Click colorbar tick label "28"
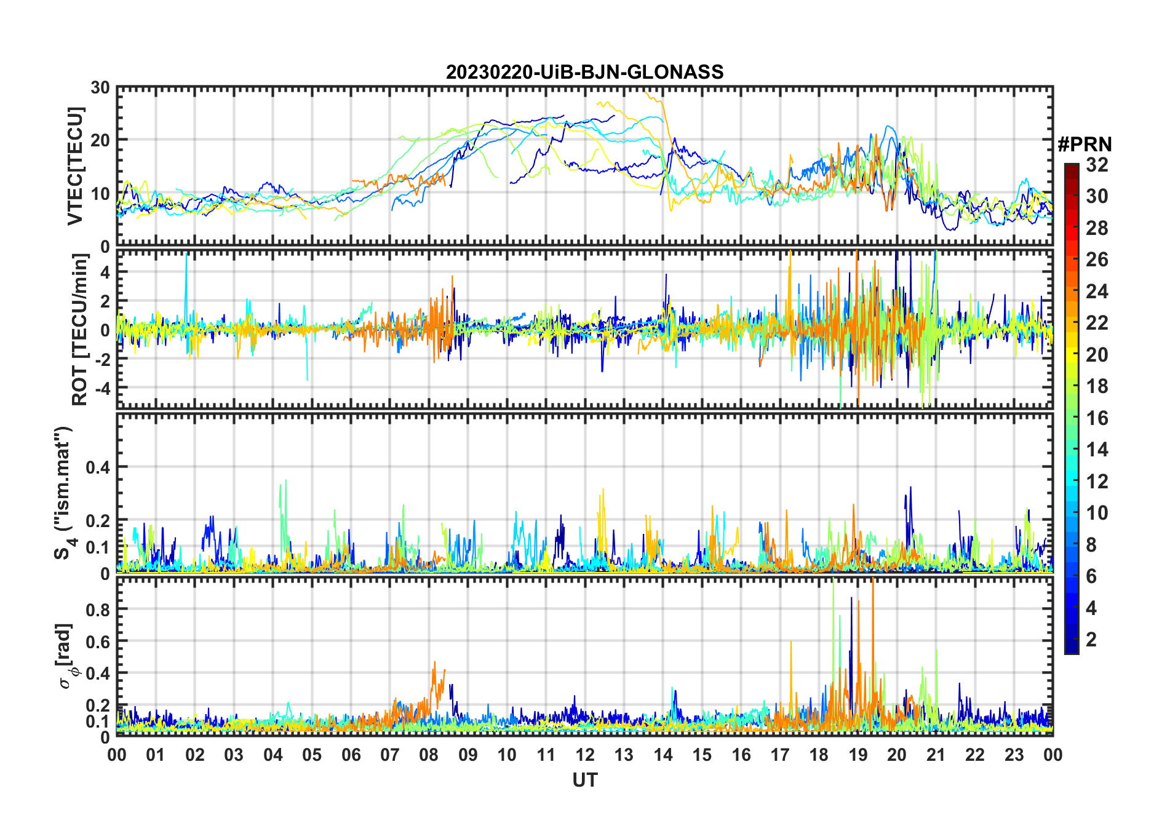The height and width of the screenshot is (818, 1170). coord(1097,228)
